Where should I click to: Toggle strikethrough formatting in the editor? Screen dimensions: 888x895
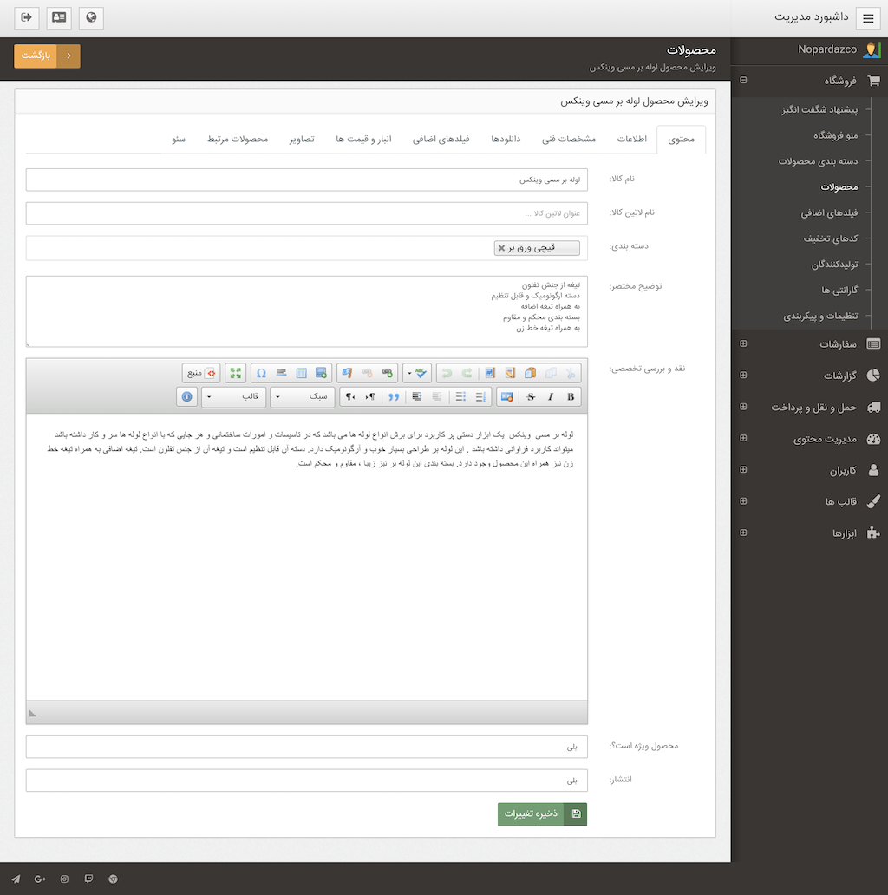pos(531,397)
